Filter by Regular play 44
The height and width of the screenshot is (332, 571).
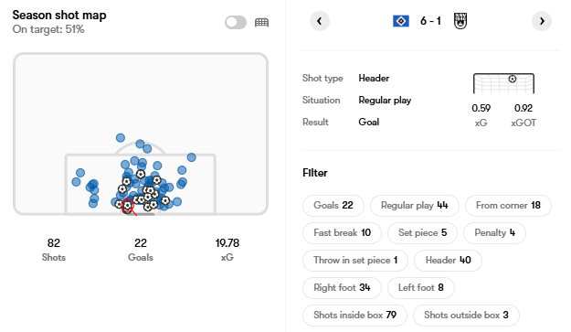(415, 206)
